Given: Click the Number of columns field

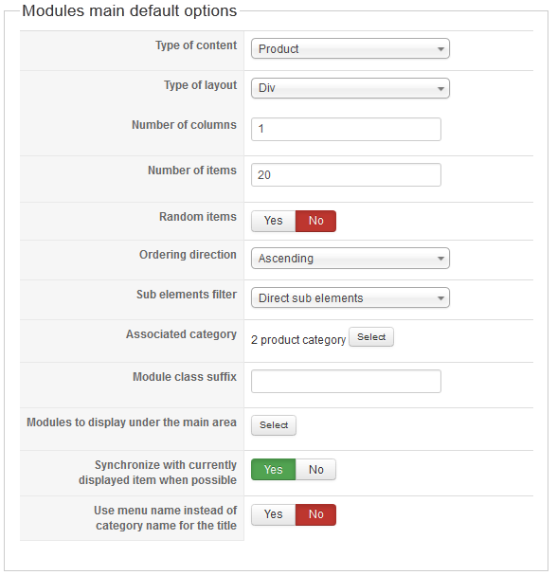Looking at the screenshot, I should point(346,129).
